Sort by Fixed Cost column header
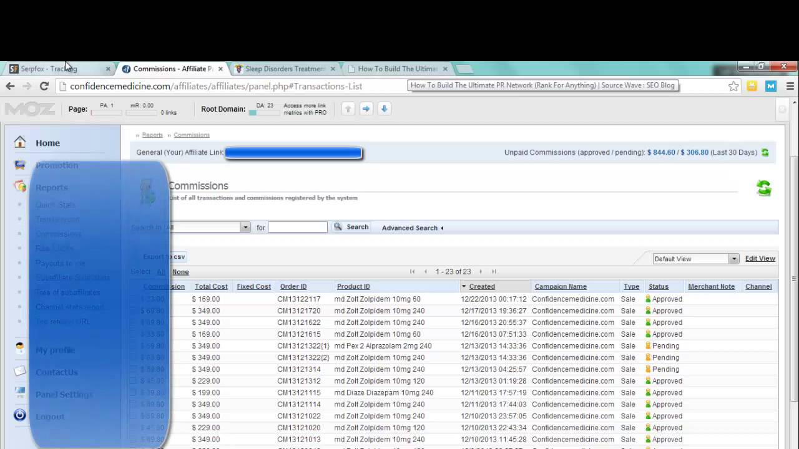 [x=254, y=286]
